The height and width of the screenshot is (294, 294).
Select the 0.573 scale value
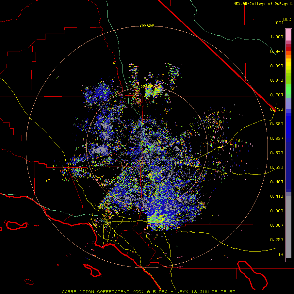coord(277,153)
